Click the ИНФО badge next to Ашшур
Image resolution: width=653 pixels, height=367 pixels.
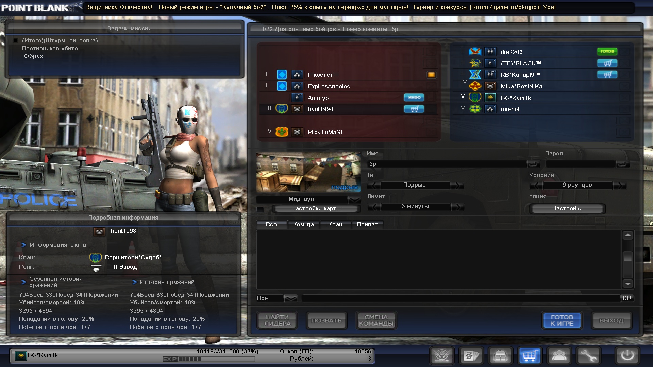tap(414, 98)
